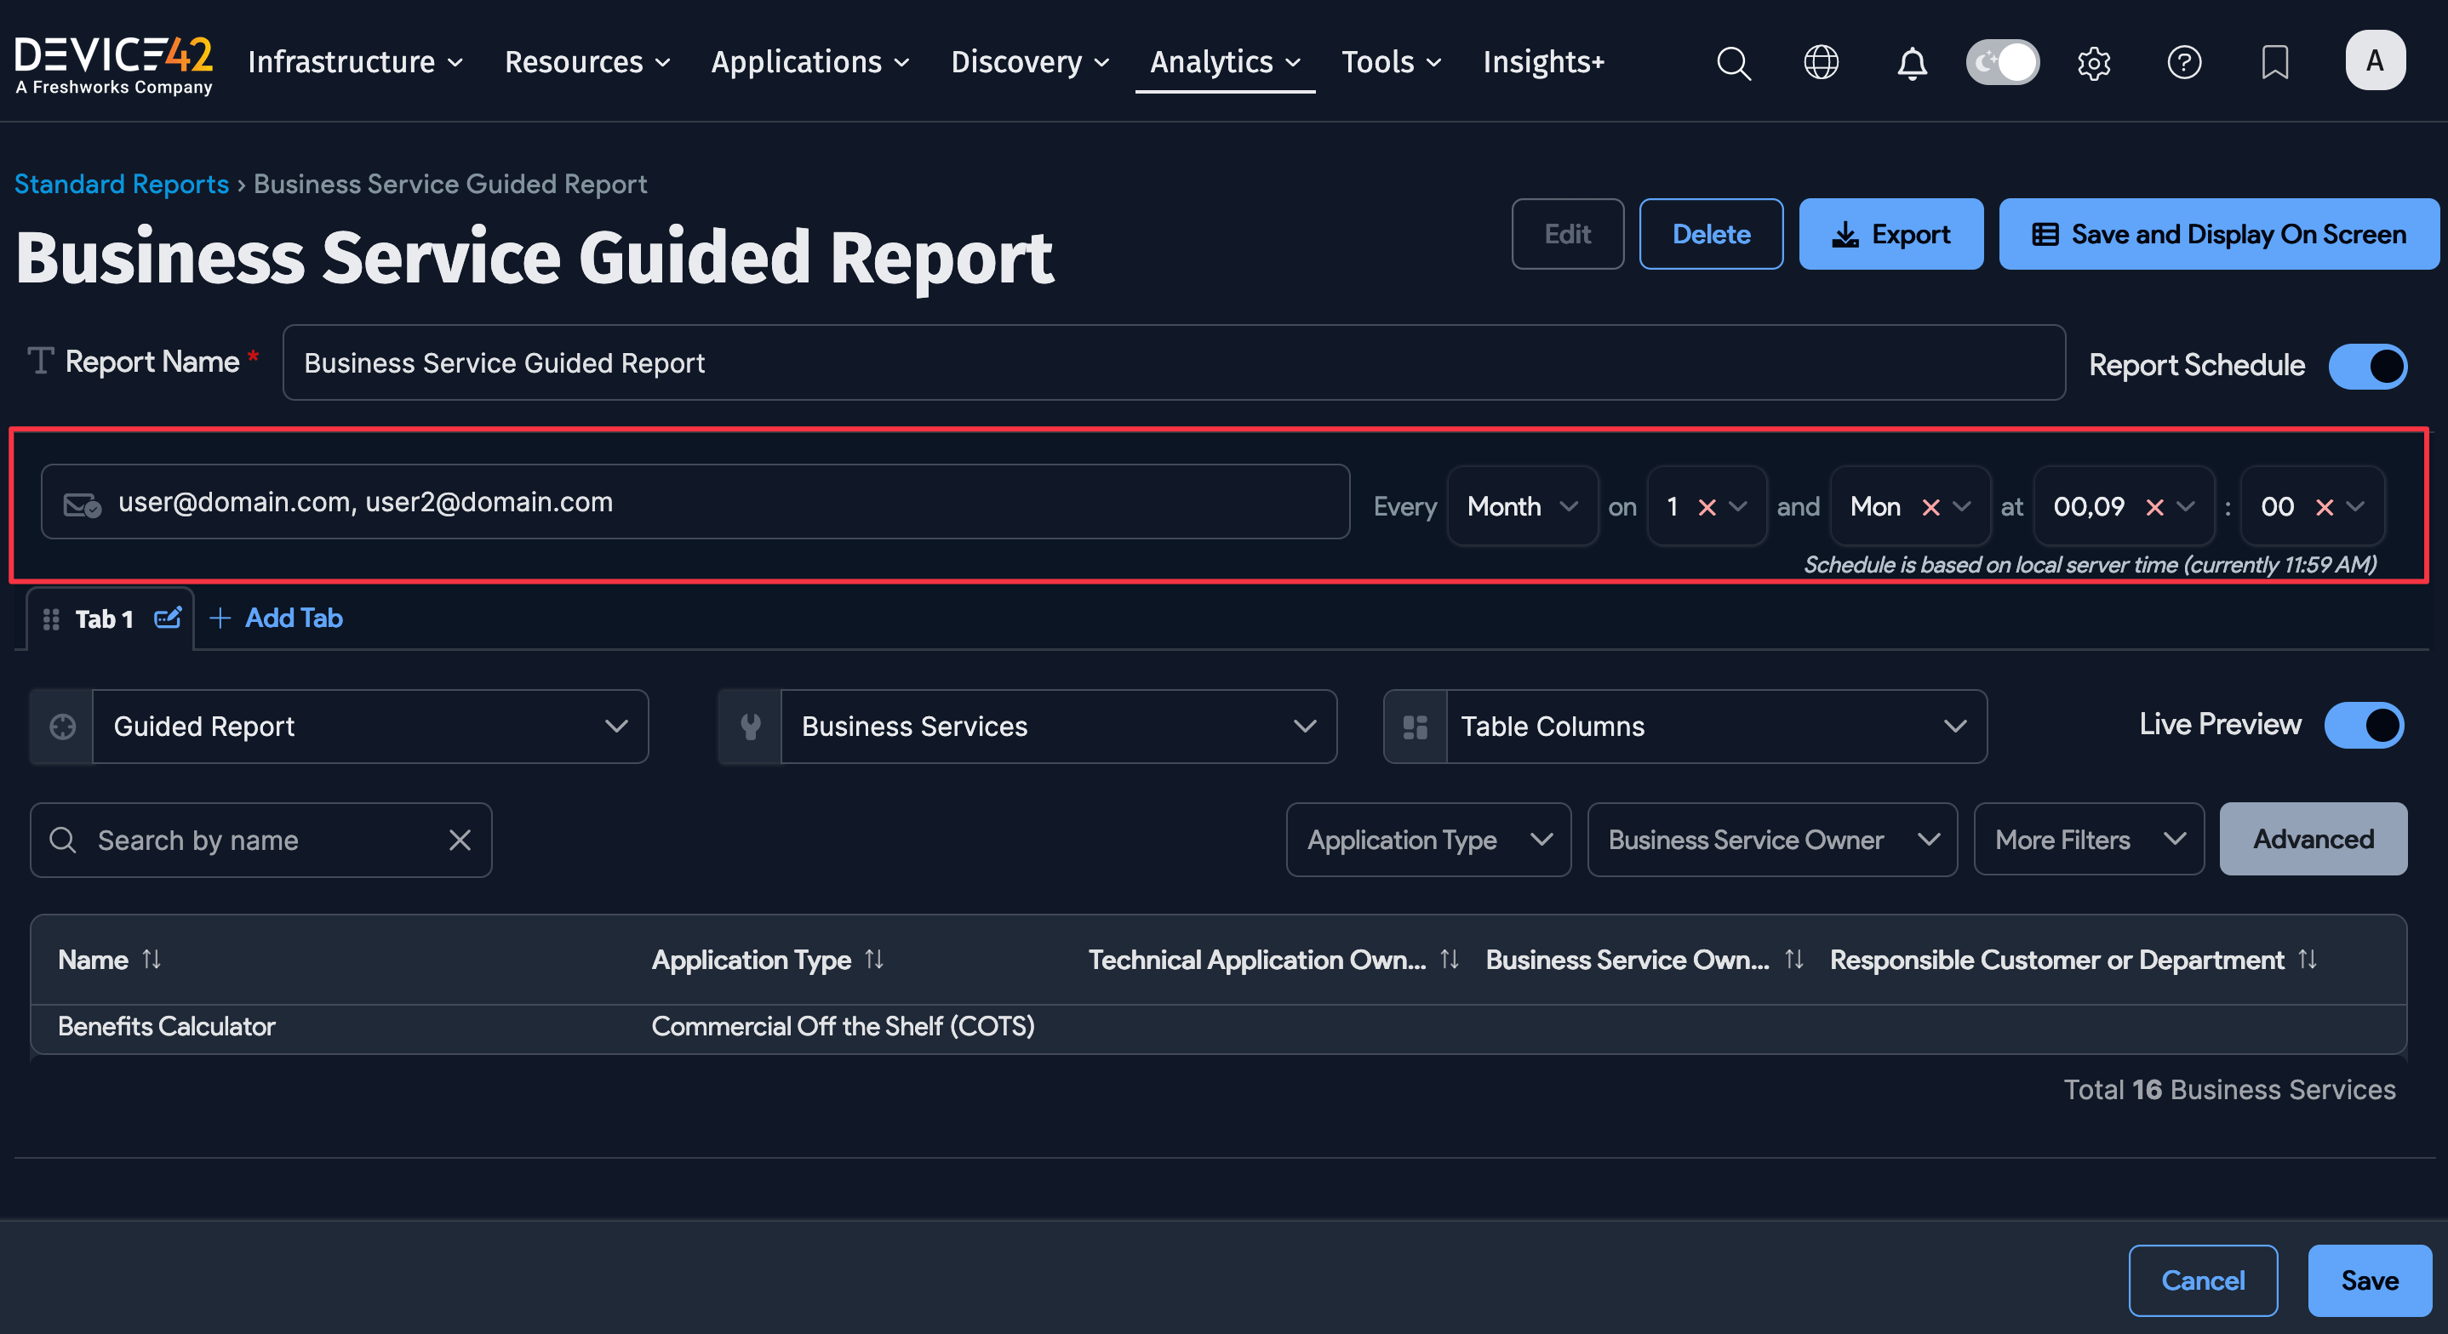The image size is (2448, 1334).
Task: Expand the More Filters dropdown
Action: pyautogui.click(x=2089, y=840)
